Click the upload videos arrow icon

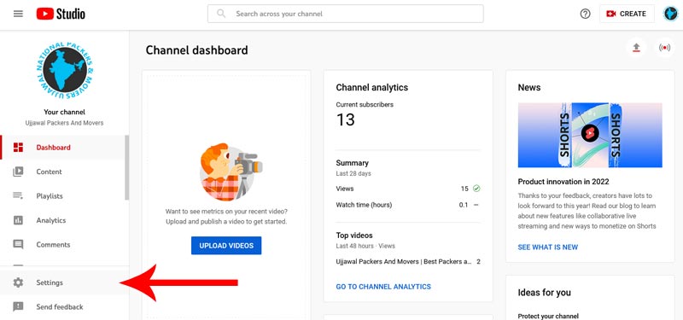(x=636, y=48)
